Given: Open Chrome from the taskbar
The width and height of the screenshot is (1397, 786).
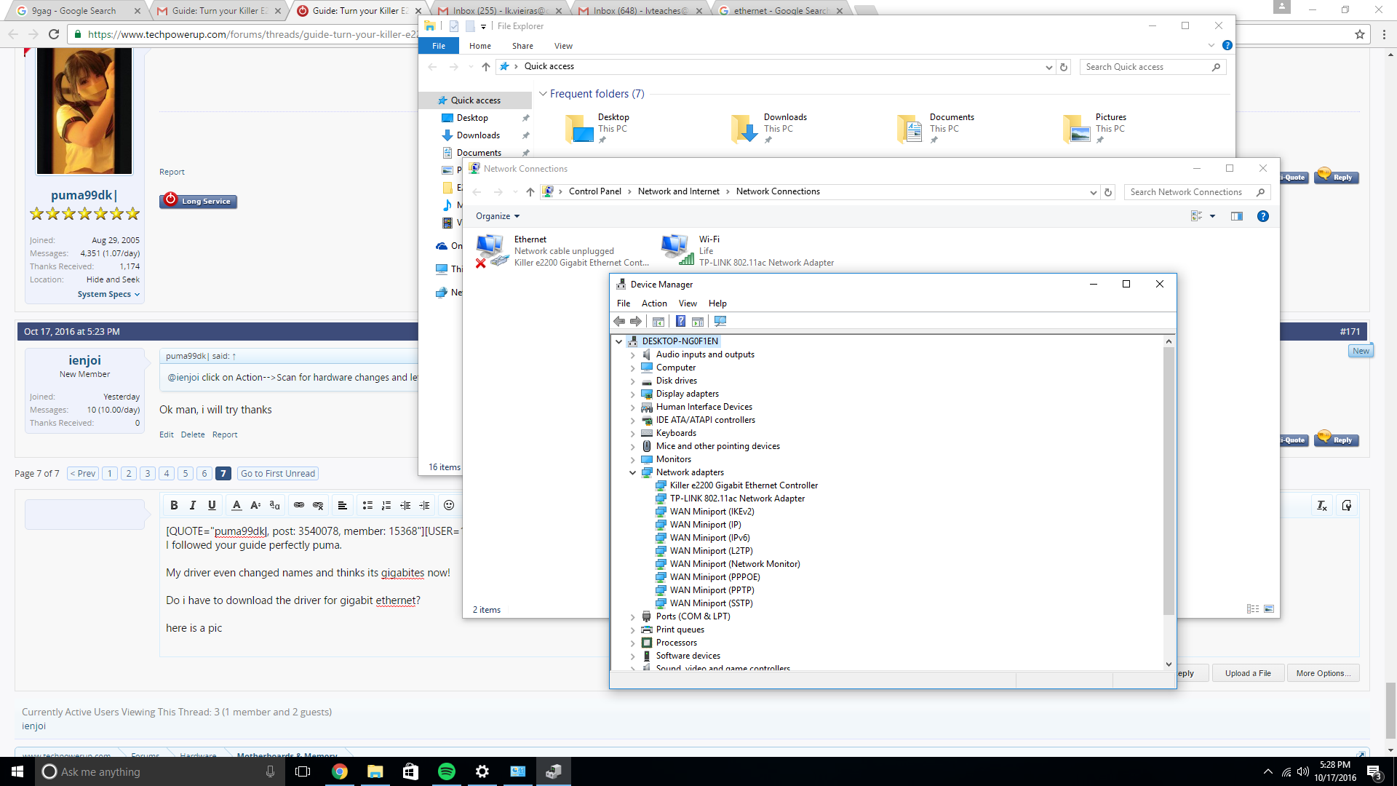Looking at the screenshot, I should pyautogui.click(x=340, y=771).
